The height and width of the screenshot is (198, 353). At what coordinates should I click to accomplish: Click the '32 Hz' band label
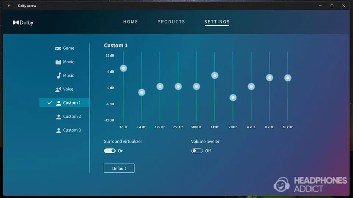coord(123,127)
